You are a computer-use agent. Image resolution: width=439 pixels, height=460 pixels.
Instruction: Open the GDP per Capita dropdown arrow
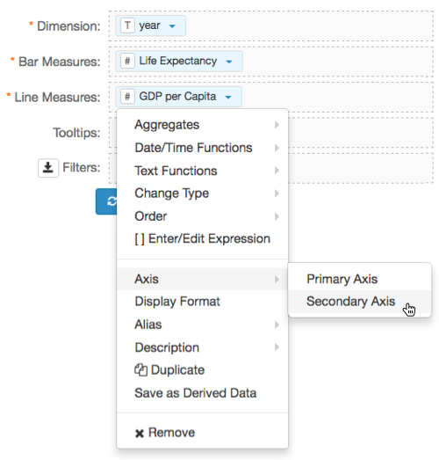(x=228, y=97)
